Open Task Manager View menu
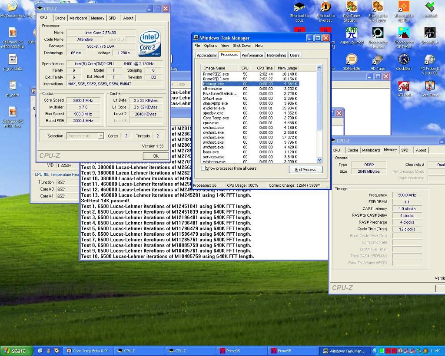The width and height of the screenshot is (445, 356). click(225, 46)
